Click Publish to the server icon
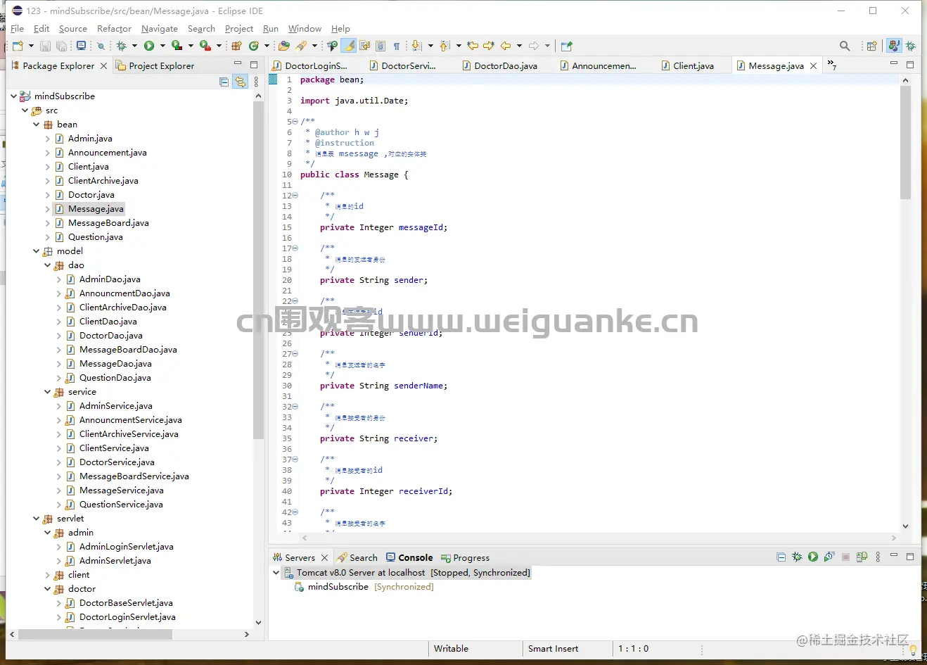 click(x=862, y=557)
